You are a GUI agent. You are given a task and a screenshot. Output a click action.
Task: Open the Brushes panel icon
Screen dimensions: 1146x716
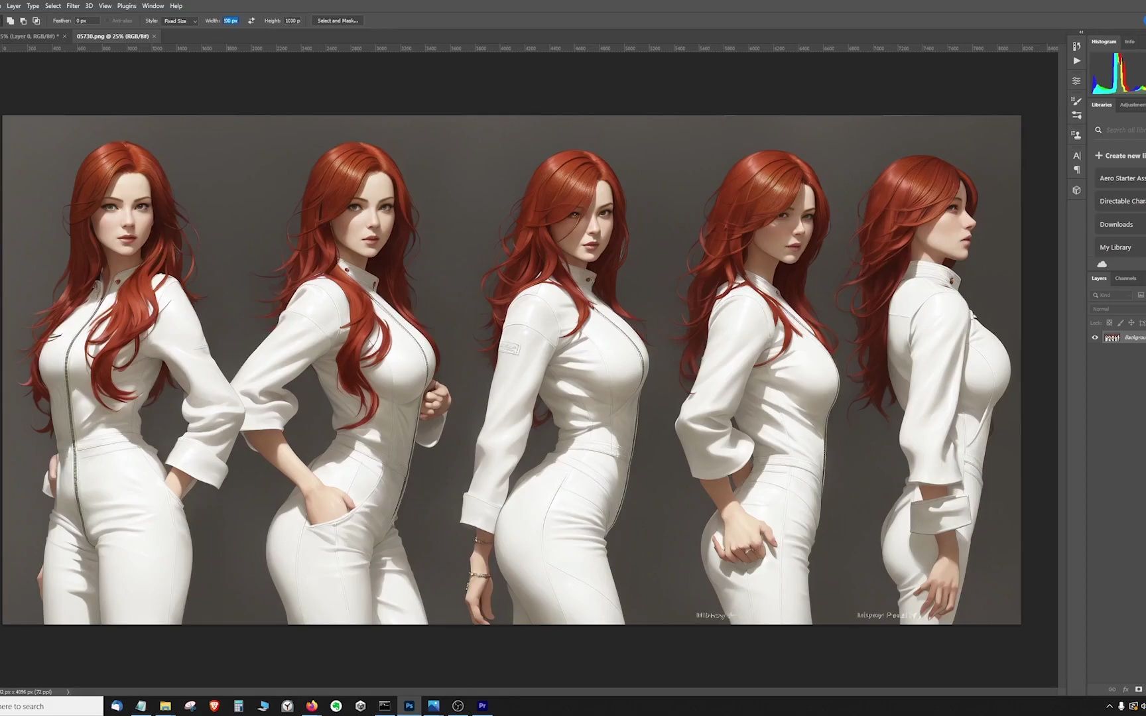[x=1076, y=101]
